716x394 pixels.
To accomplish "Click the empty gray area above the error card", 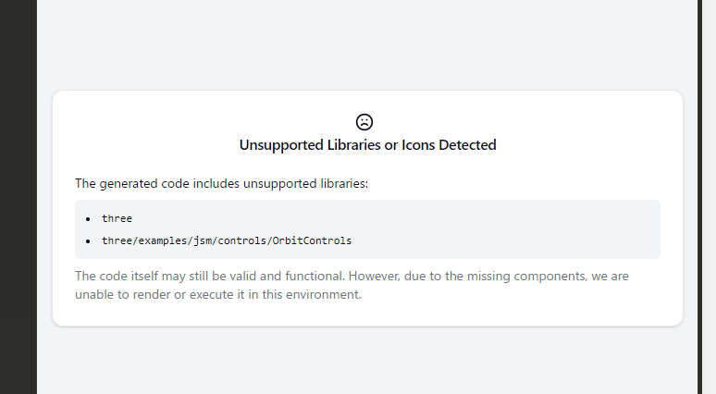I will point(367,46).
